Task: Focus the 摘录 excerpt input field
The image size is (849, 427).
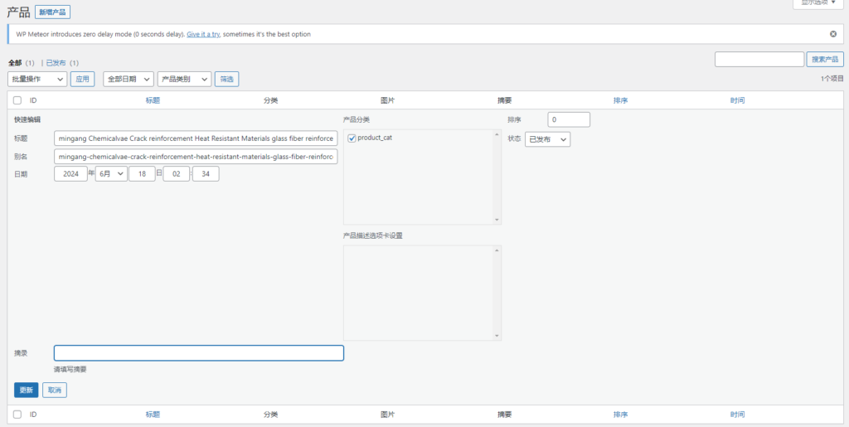Action: 199,353
